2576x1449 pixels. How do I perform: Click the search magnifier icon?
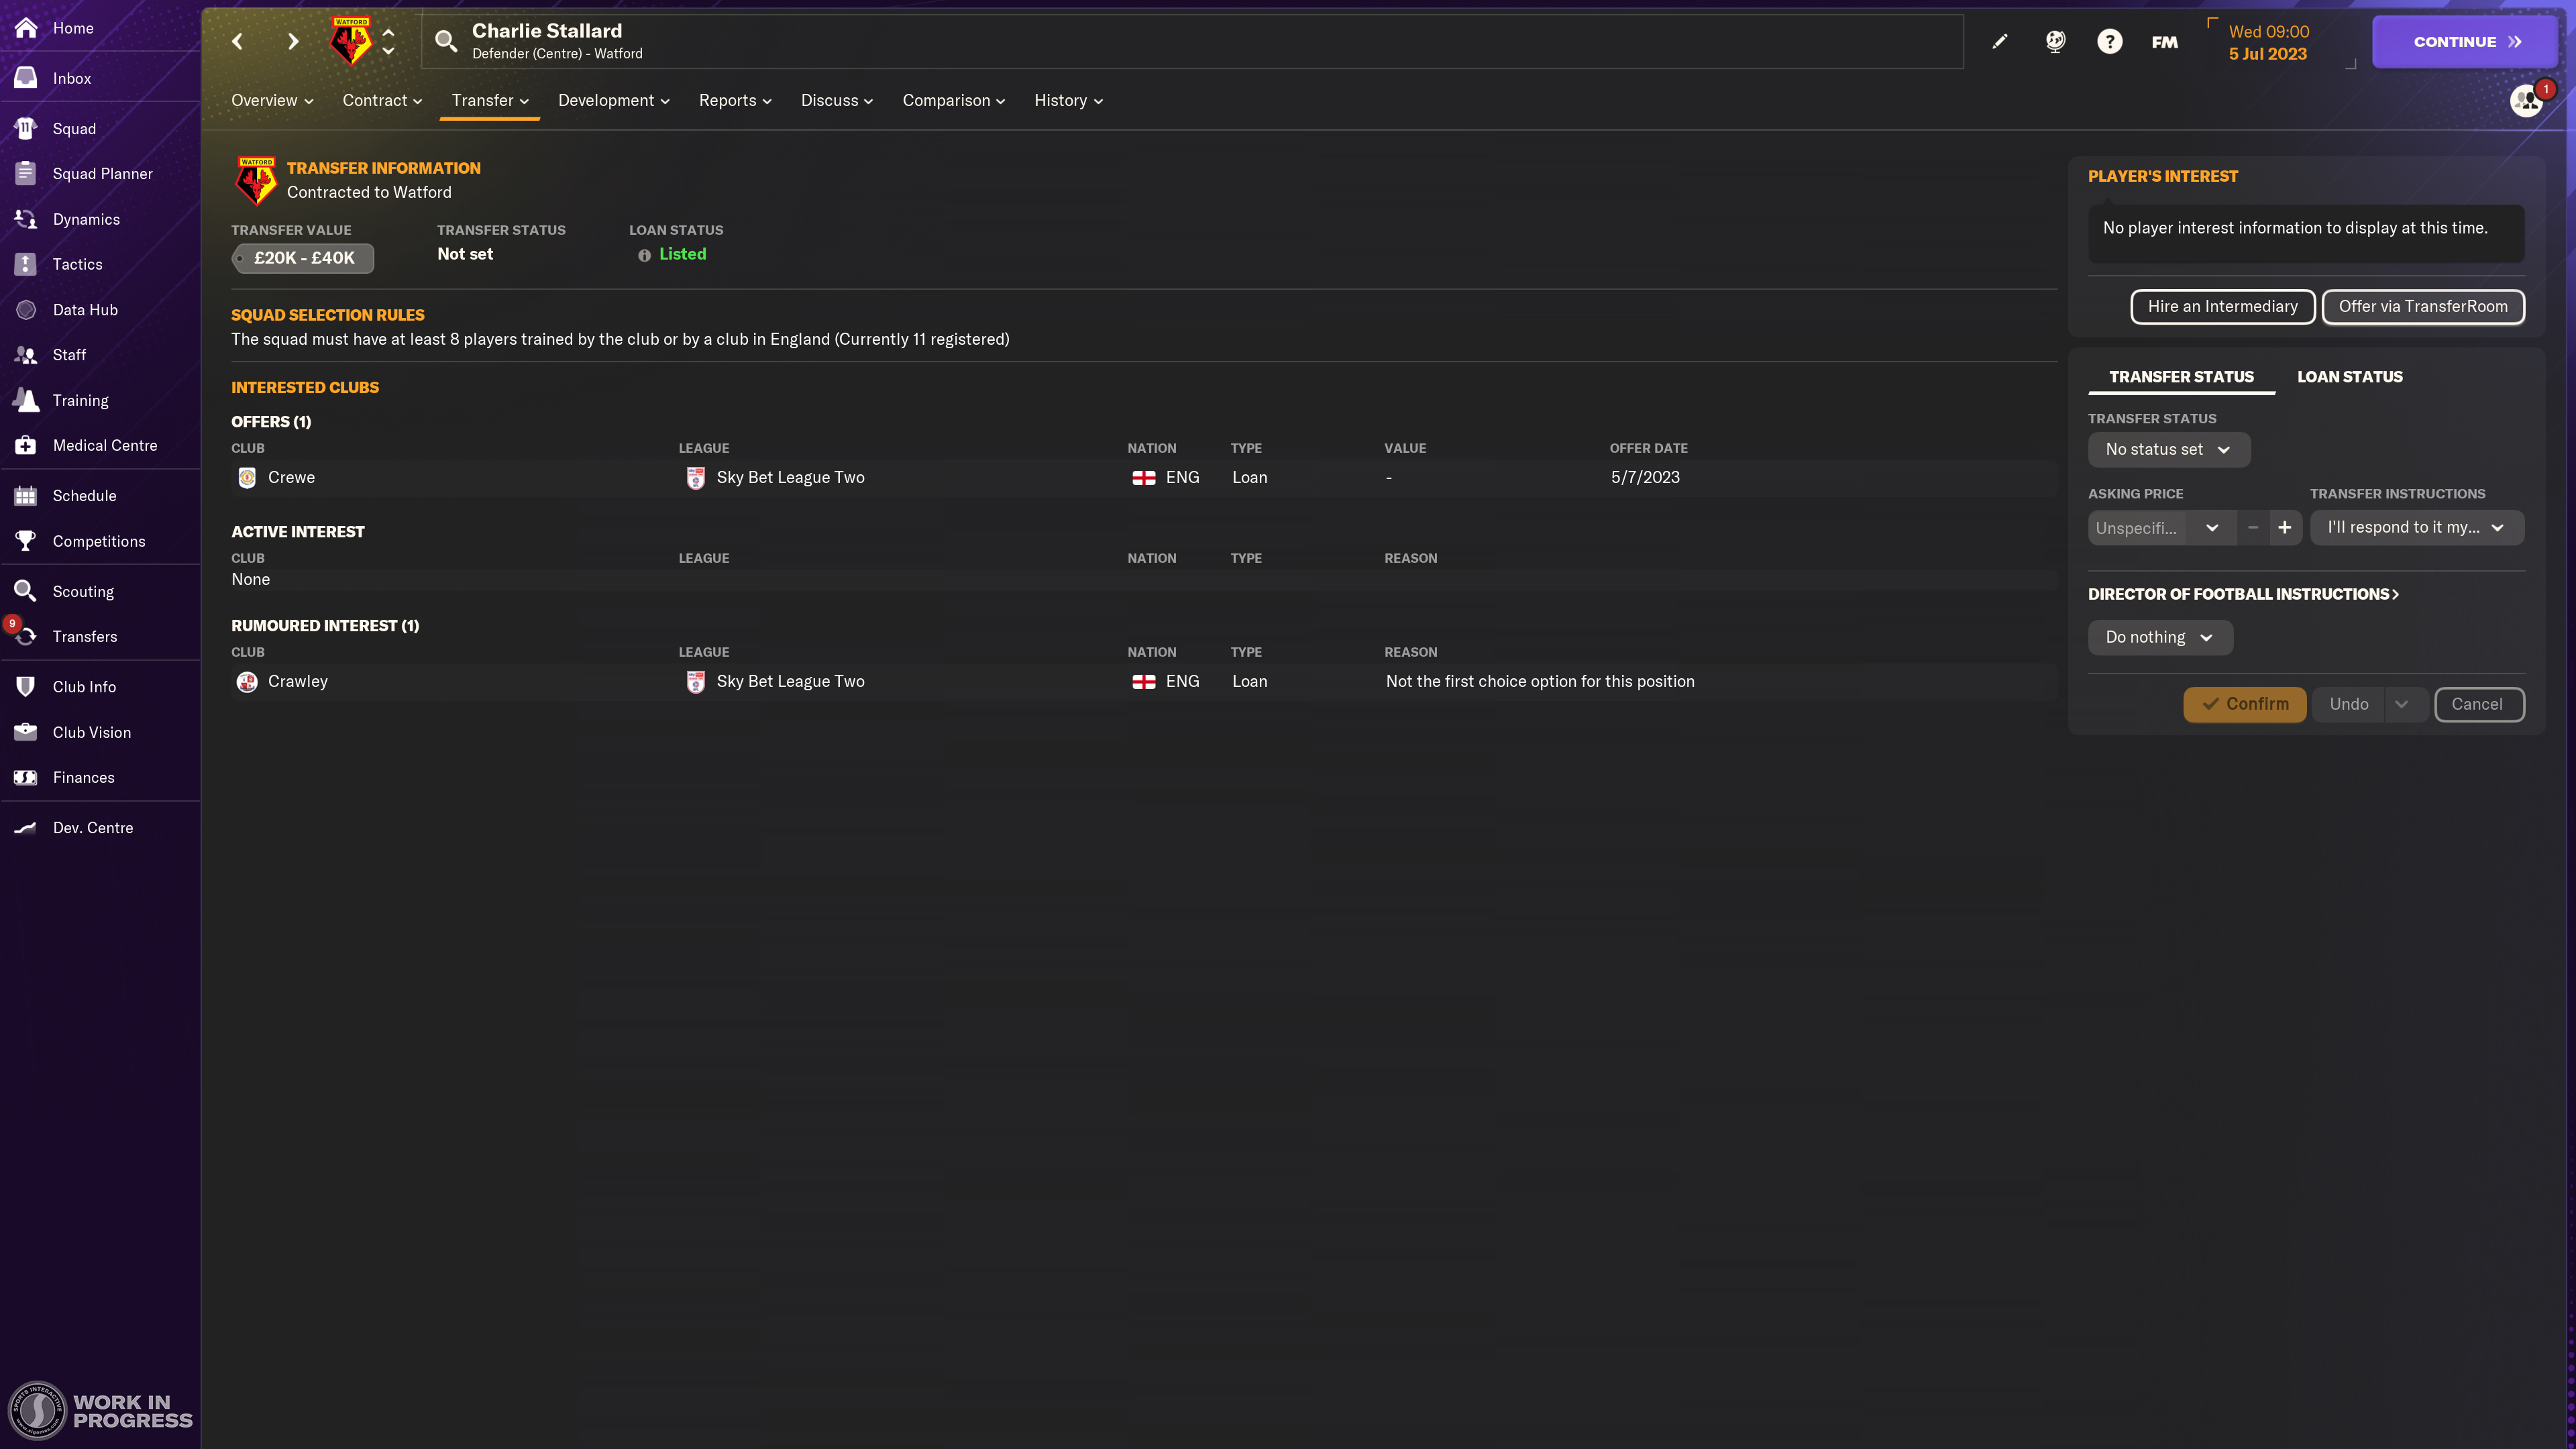(446, 41)
